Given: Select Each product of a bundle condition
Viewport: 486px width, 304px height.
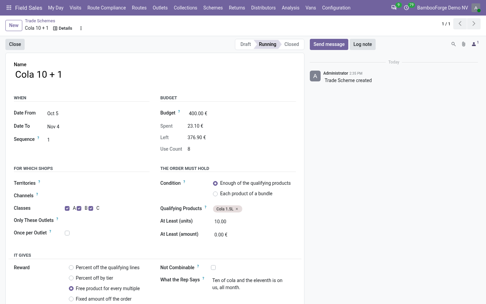Looking at the screenshot, I should [215, 194].
